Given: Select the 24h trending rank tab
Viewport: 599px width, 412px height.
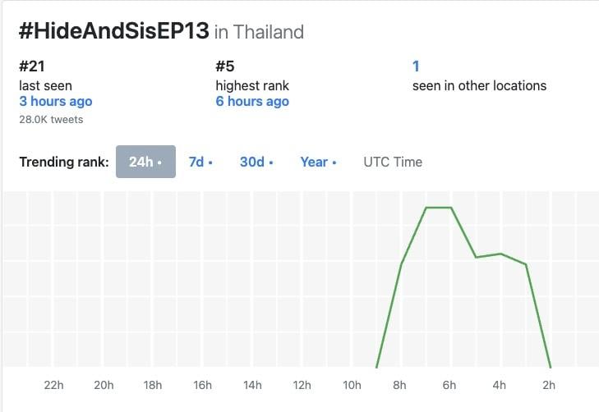Looking at the screenshot, I should 145,162.
